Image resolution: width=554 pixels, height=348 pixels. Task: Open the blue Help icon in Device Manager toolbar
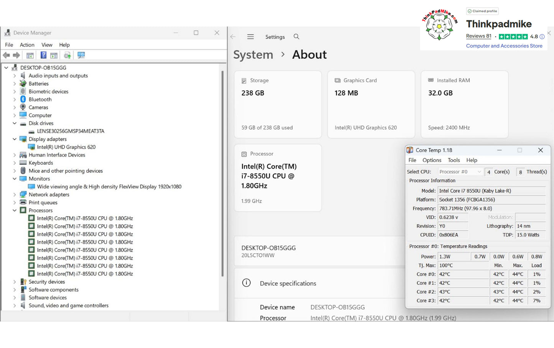[x=43, y=55]
